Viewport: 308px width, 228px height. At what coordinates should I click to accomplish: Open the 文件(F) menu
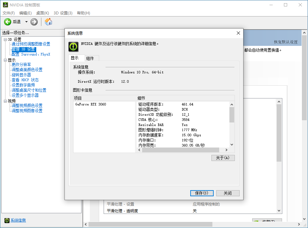[8, 13]
